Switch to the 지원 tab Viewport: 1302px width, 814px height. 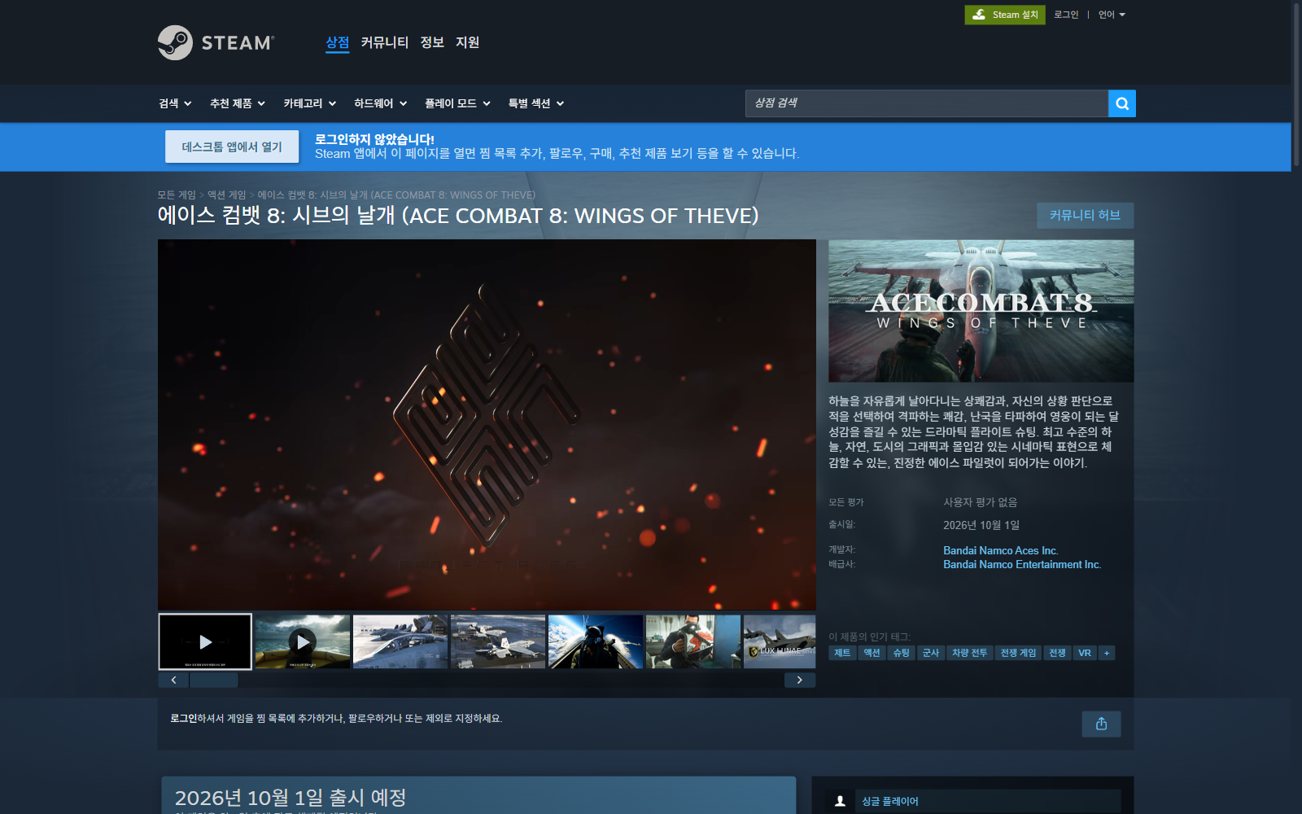pyautogui.click(x=468, y=42)
